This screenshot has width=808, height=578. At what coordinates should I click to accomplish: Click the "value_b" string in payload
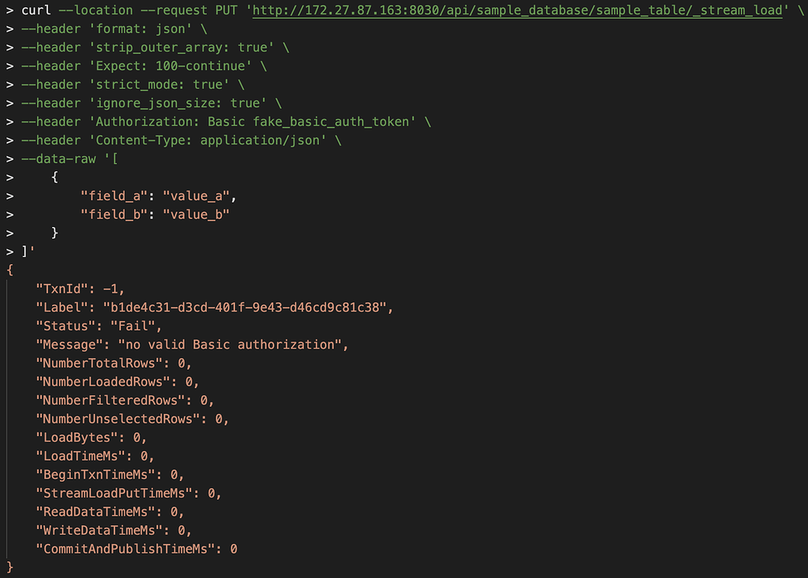click(196, 214)
